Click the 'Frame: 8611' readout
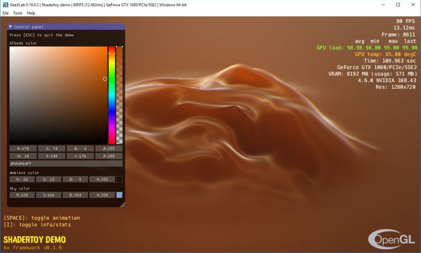This screenshot has width=421, height=253. click(x=398, y=35)
